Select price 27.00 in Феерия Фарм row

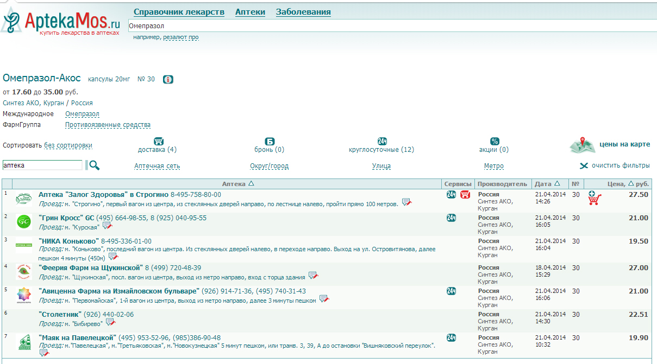pos(639,267)
